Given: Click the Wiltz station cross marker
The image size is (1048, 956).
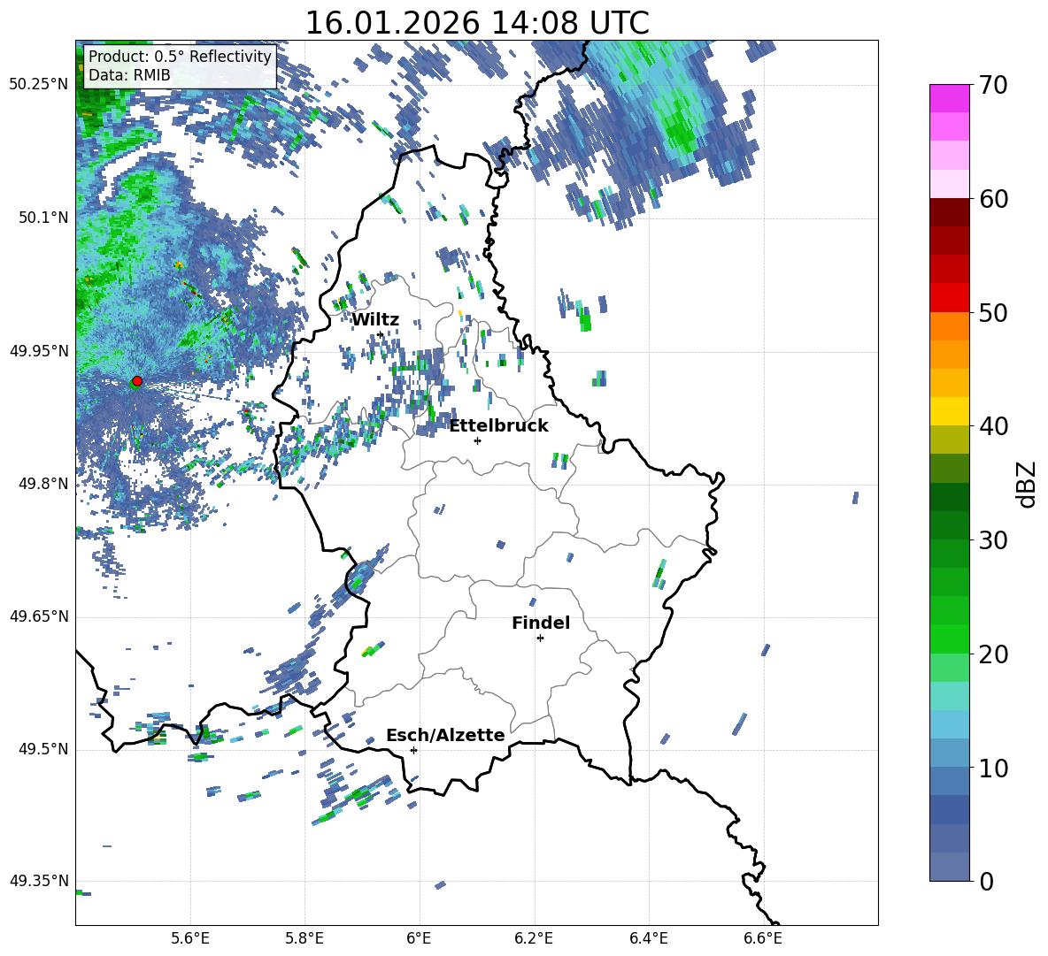Looking at the screenshot, I should pos(381,334).
